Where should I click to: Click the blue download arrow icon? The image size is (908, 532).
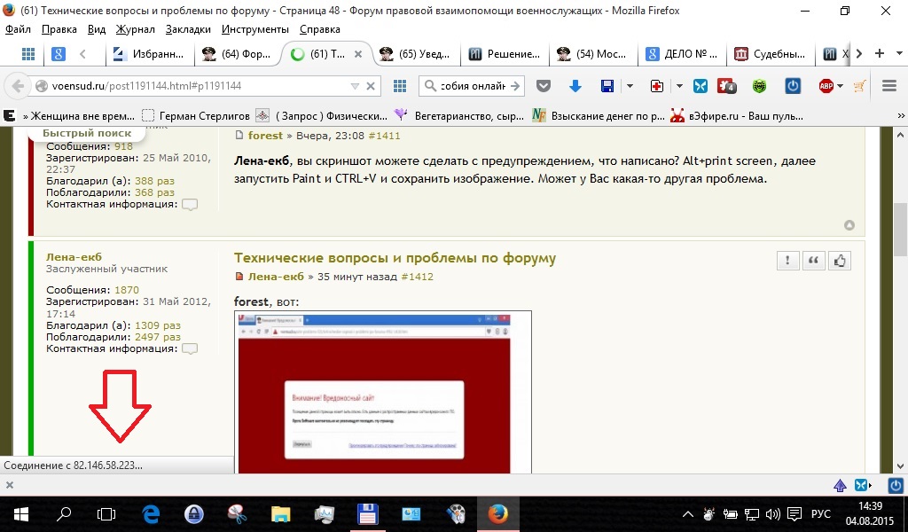[575, 86]
